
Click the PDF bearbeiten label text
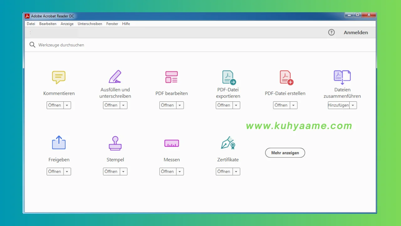pyautogui.click(x=172, y=93)
